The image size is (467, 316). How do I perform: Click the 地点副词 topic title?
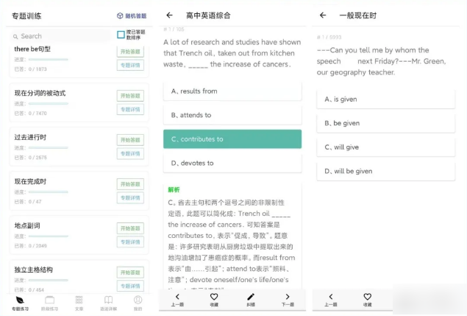click(x=27, y=225)
